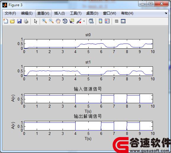This screenshot has width=171, height=153.
Task: Enable the Pan hand tool
Action: click(58, 21)
